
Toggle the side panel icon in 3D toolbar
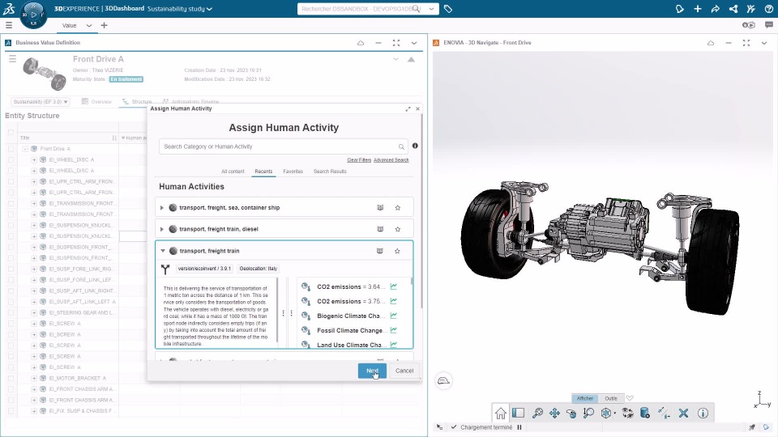(x=518, y=413)
